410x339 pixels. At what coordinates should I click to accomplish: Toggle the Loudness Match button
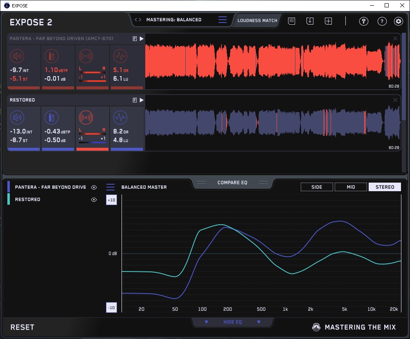coord(257,20)
